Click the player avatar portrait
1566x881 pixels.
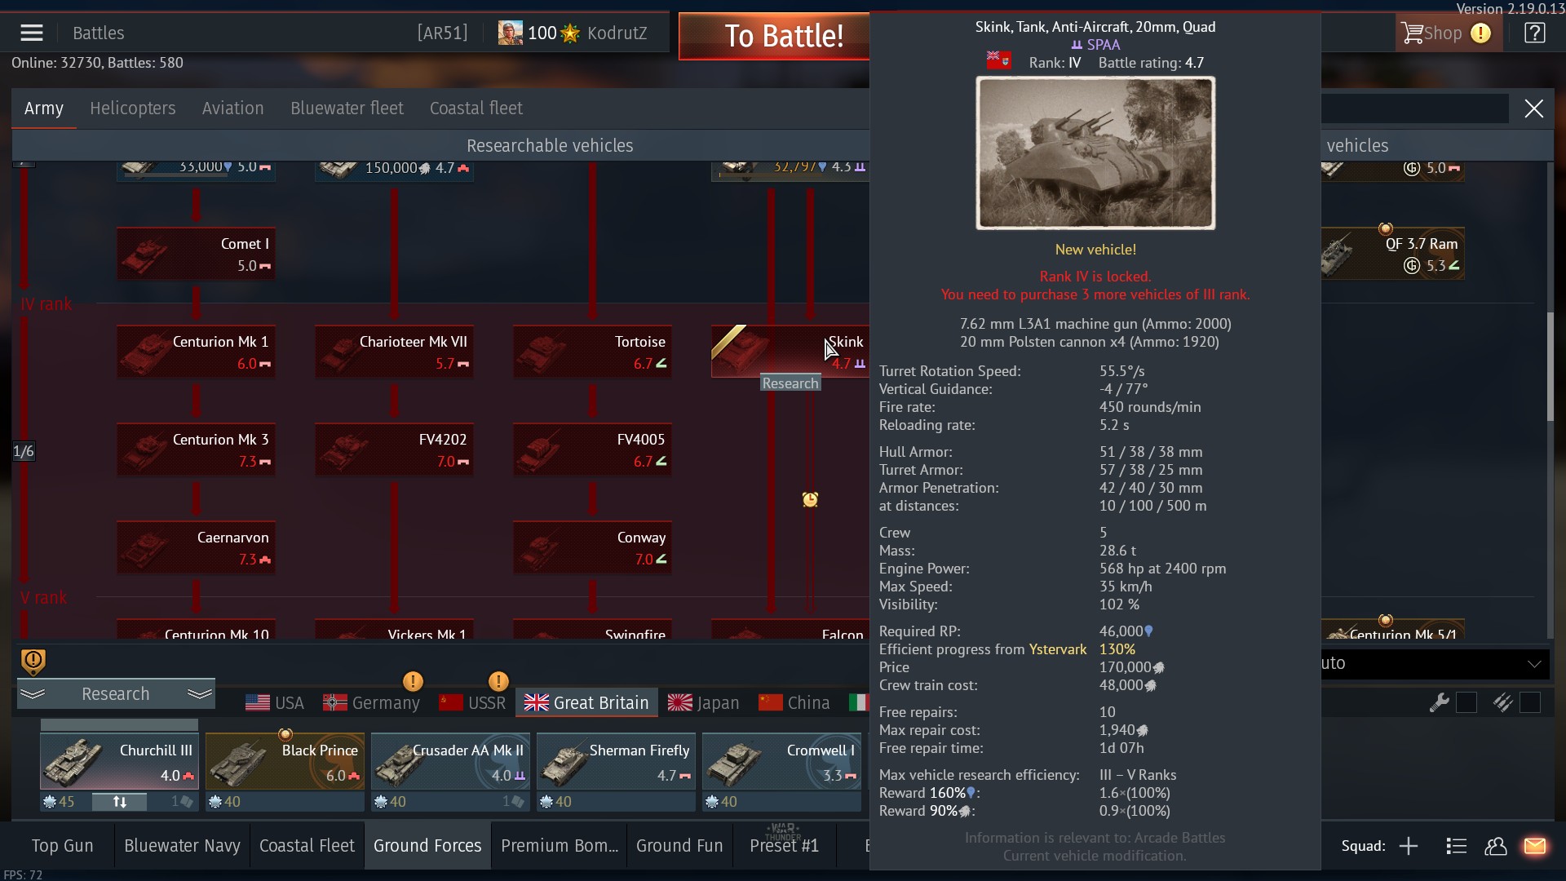[510, 33]
